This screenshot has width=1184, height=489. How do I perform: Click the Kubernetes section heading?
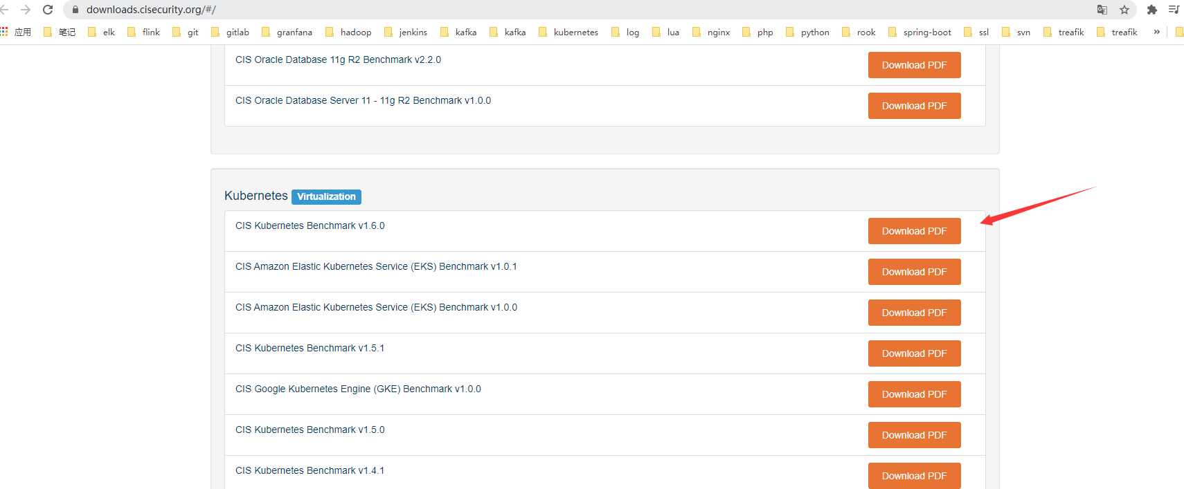tap(256, 196)
